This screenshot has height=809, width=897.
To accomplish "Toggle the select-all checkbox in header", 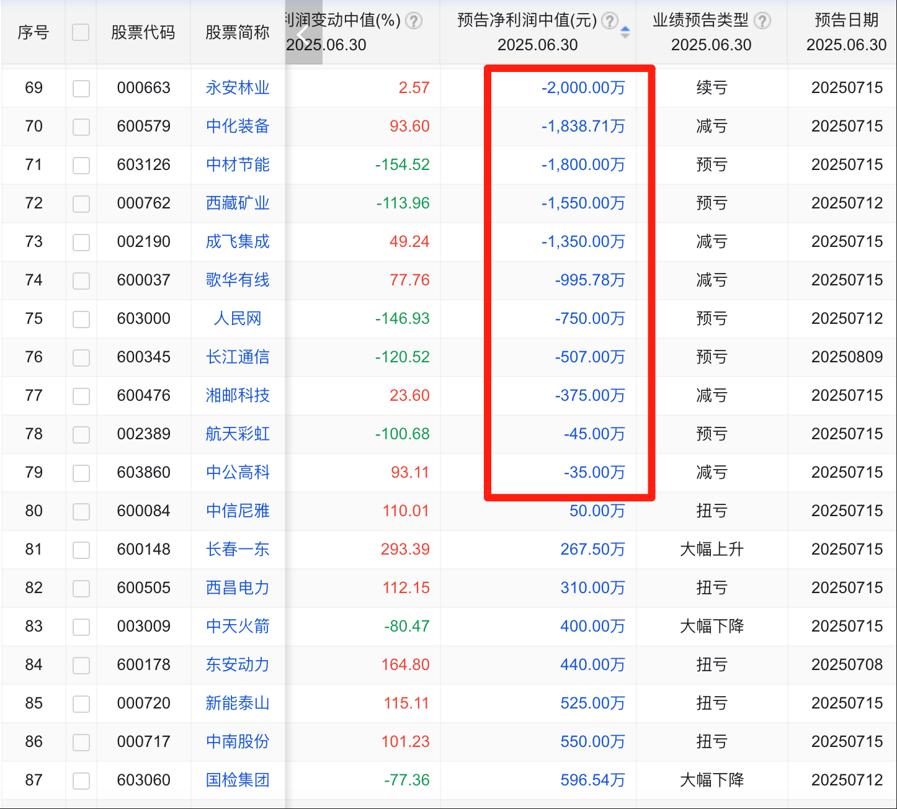I will [81, 32].
